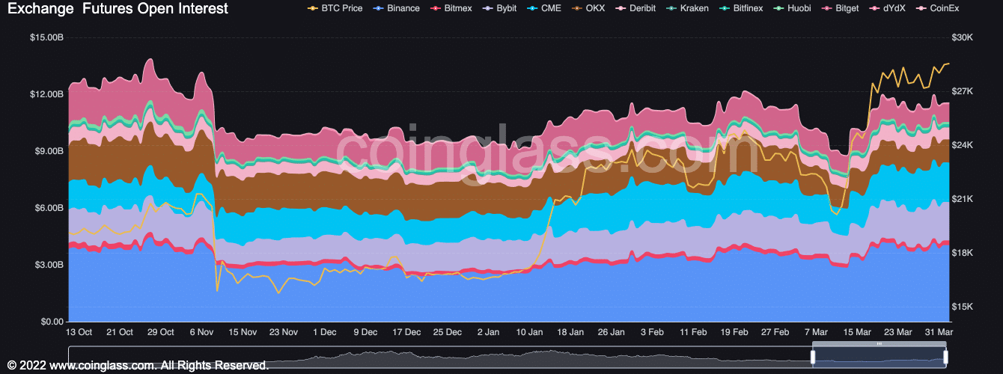Viewport: 1003px width, 374px height.
Task: Click the 6 Nov date label
Action: 202,332
